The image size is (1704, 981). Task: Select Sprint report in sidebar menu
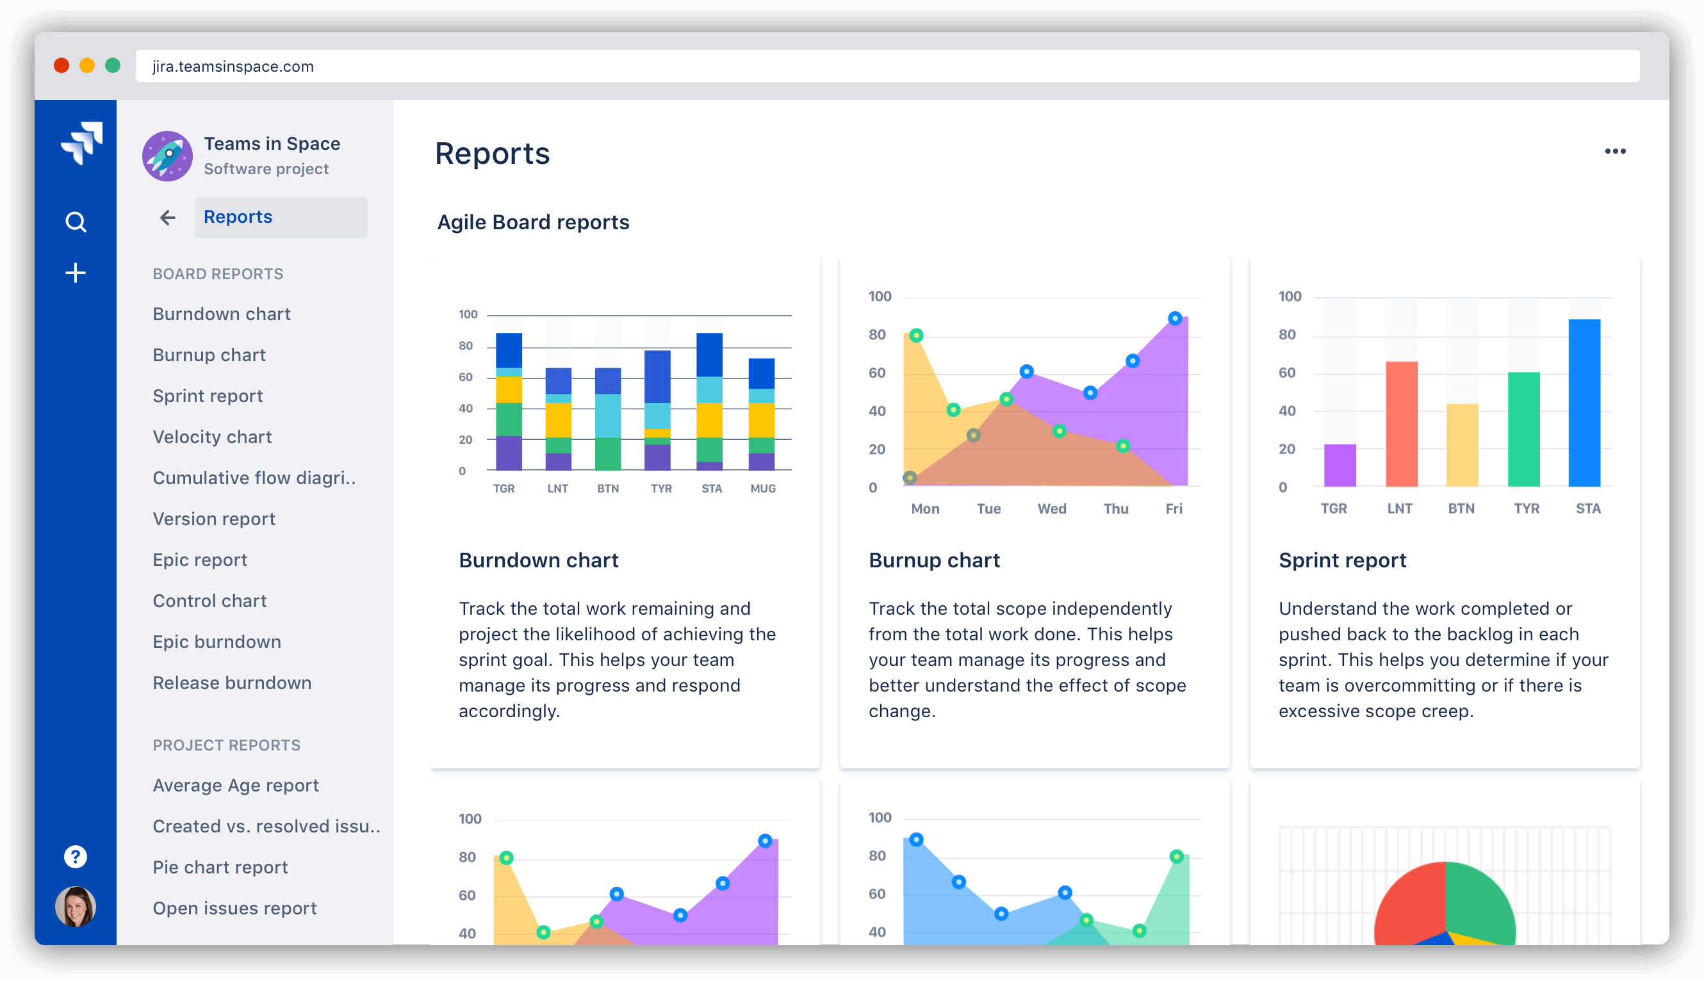pos(207,395)
